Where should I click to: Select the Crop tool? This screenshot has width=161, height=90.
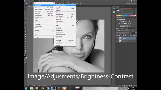[x=25, y=18]
